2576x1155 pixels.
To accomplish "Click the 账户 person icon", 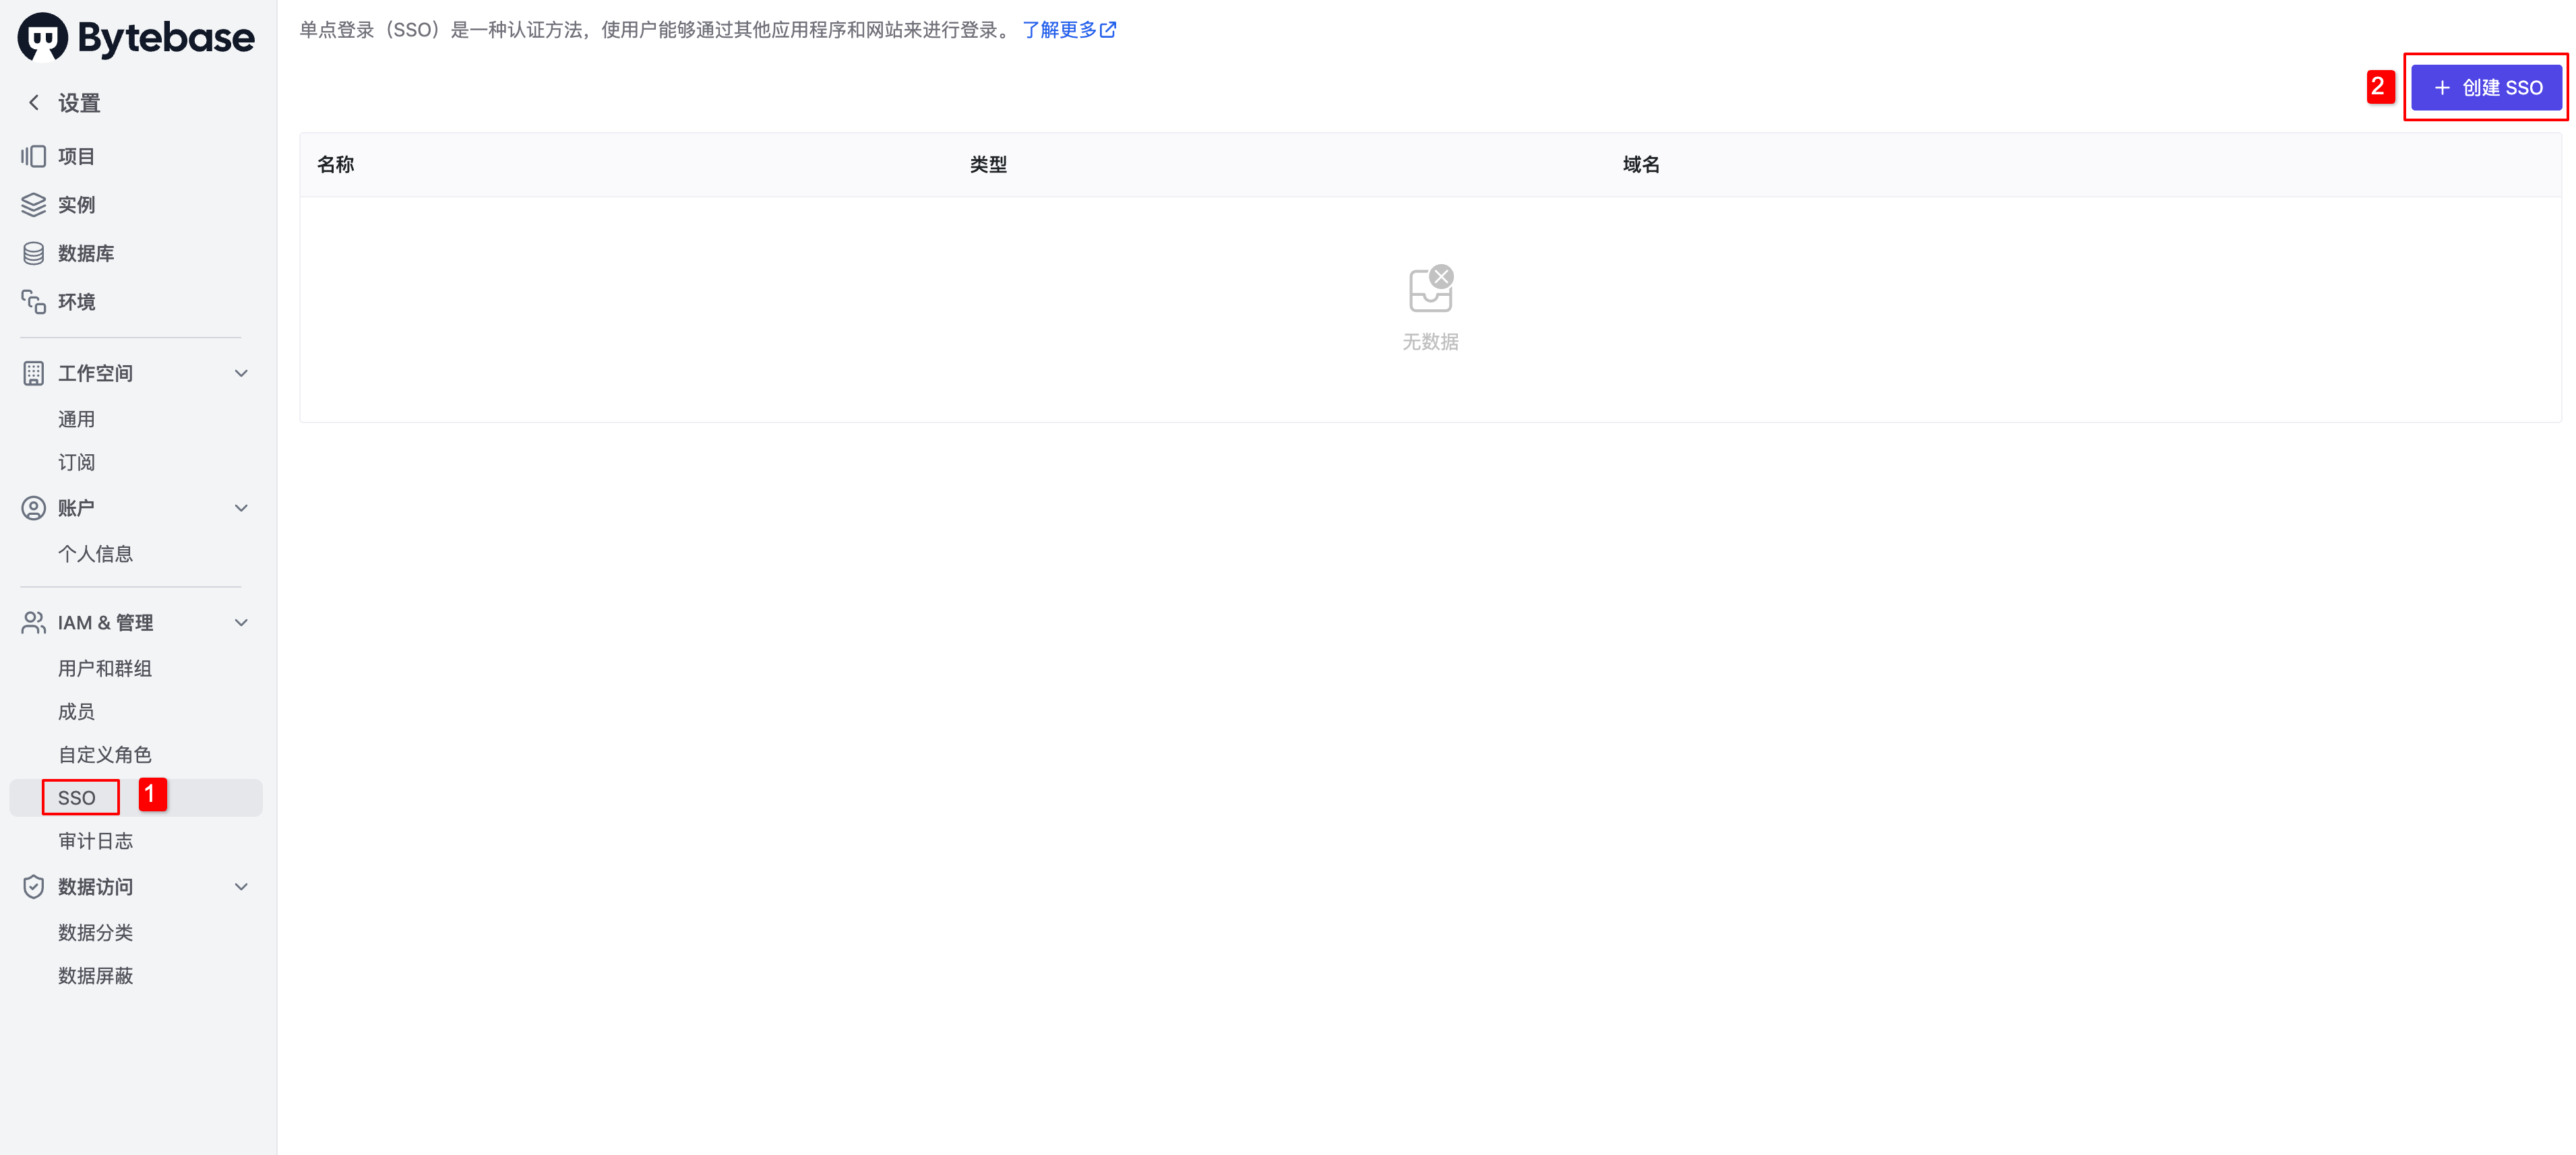I will 33,507.
